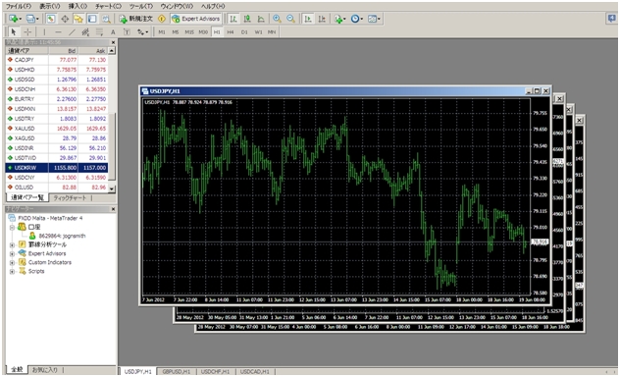Toggle the Expert Advisors button
620x377 pixels.
pyautogui.click(x=196, y=19)
